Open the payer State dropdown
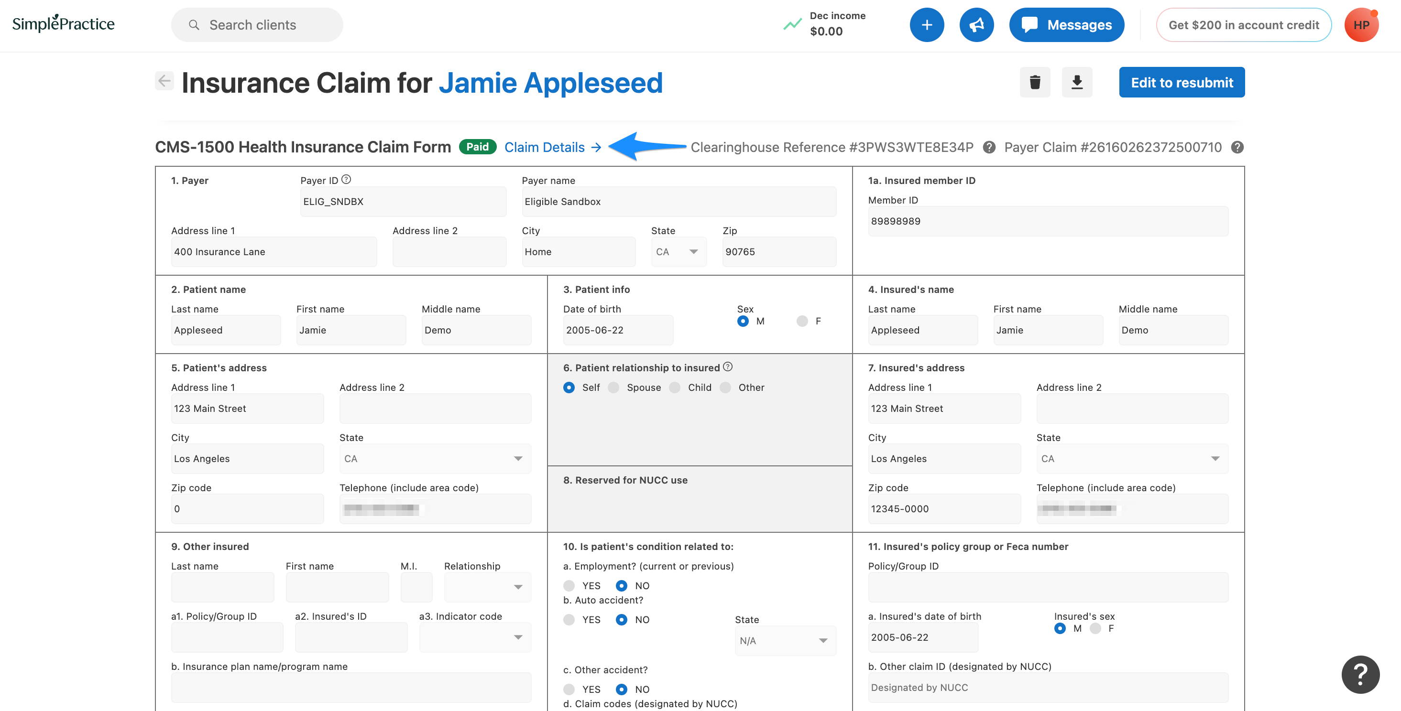The height and width of the screenshot is (711, 1401). (x=678, y=252)
